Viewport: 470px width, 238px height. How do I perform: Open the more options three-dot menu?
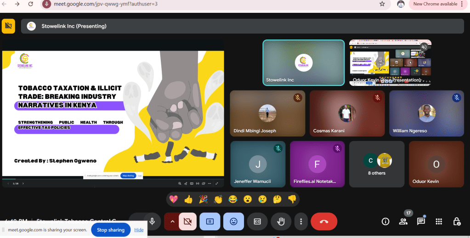point(301,221)
